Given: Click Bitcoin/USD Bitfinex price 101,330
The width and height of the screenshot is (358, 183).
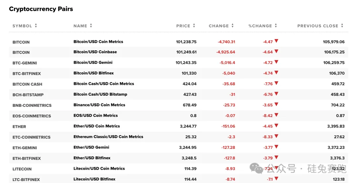Looking at the screenshot, I should [x=189, y=73].
